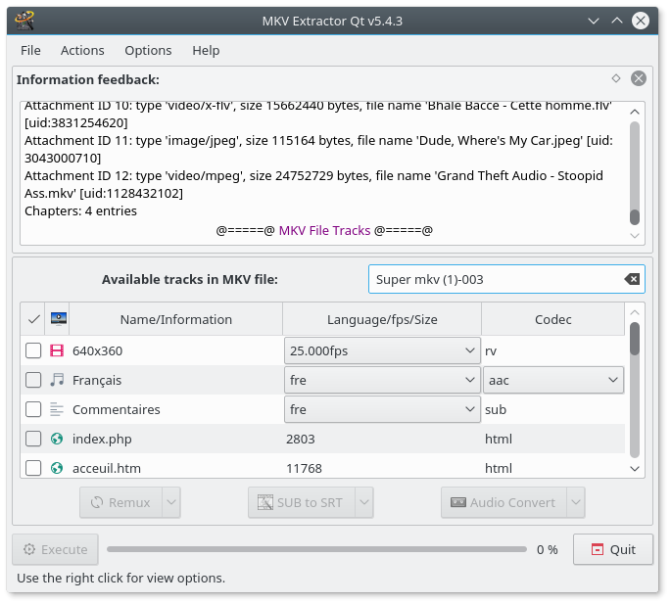Screen dimensions: 671x605
Task: Check the index.php attachment checkbox
Action: point(33,439)
